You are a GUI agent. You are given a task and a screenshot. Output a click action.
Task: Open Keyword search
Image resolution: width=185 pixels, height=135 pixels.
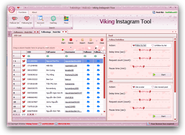pyautogui.click(x=41, y=20)
